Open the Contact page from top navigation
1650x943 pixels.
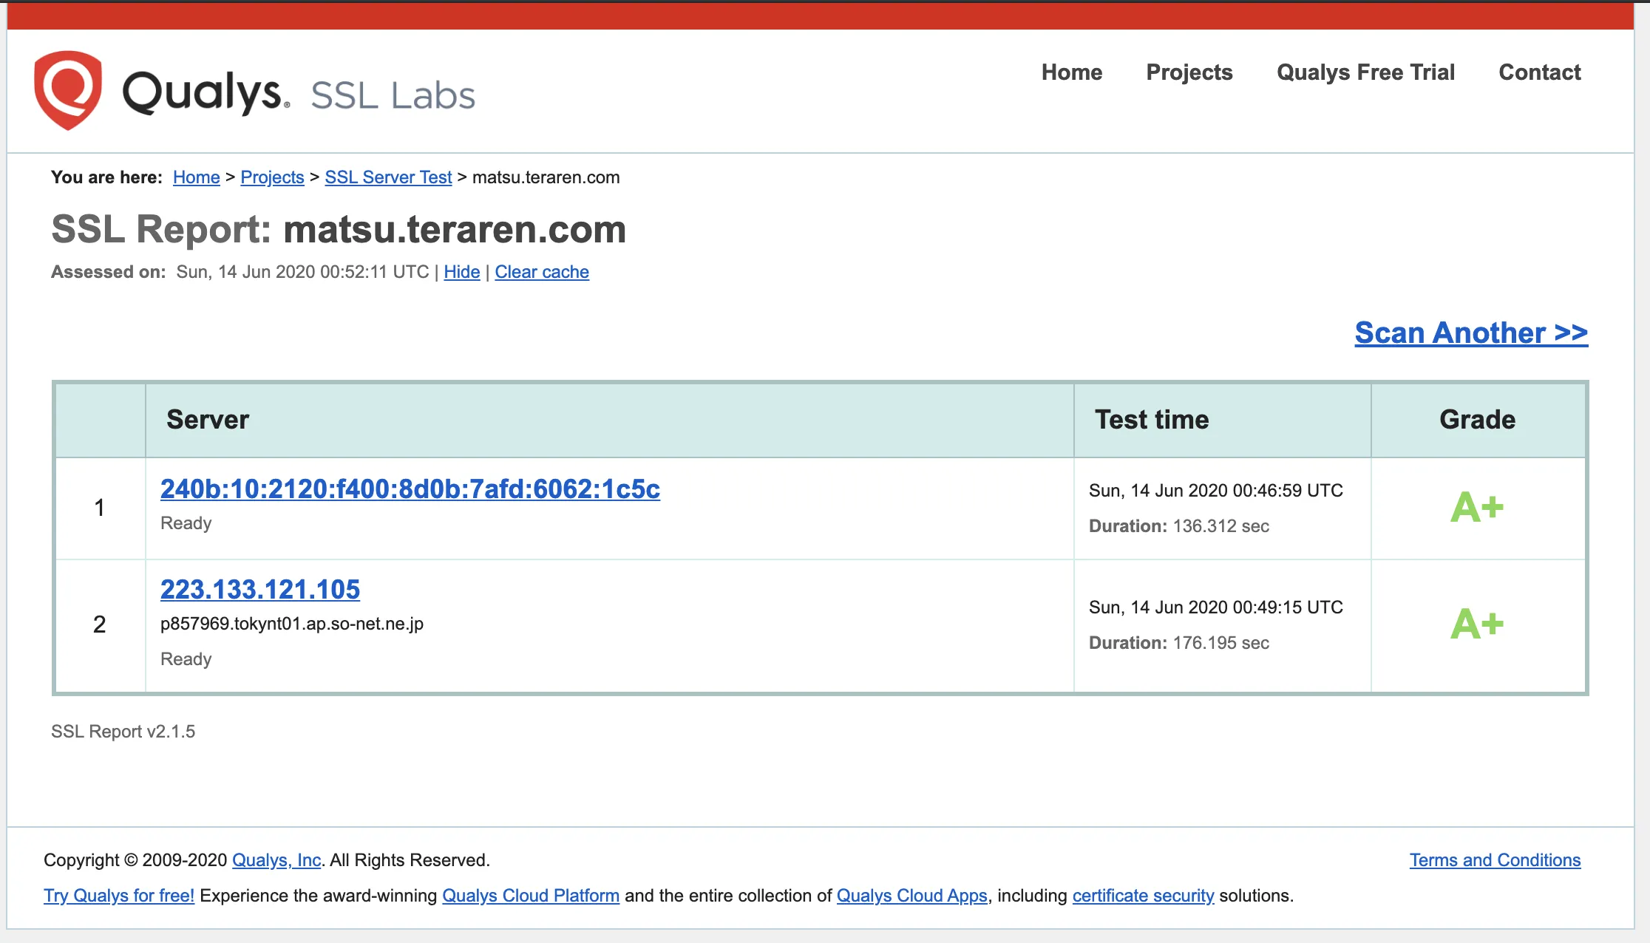[x=1539, y=72]
